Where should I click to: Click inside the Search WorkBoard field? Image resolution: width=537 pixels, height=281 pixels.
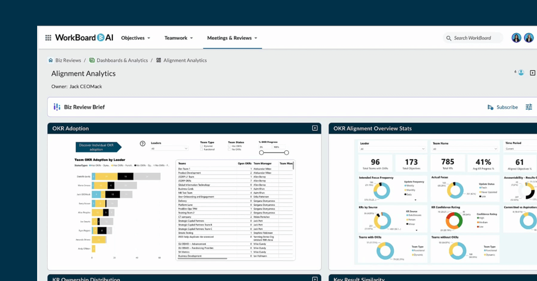[x=472, y=38]
